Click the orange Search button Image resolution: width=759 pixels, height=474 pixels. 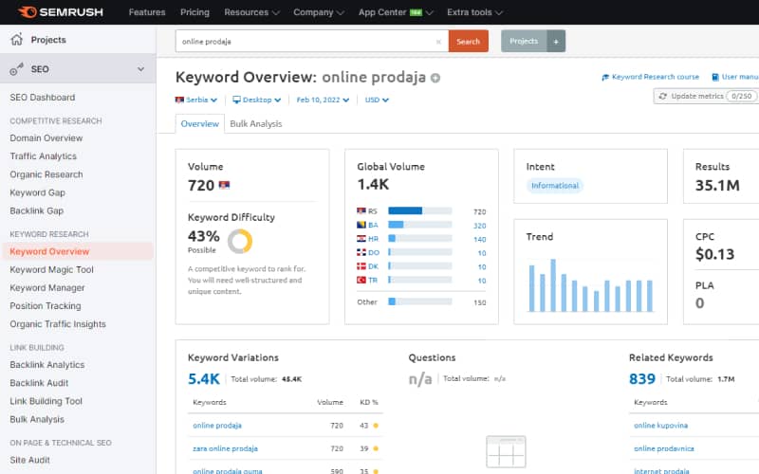[x=468, y=42]
